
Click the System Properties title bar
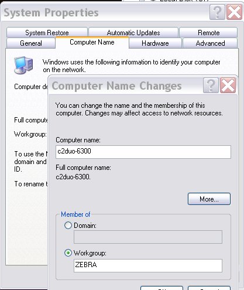[105, 12]
